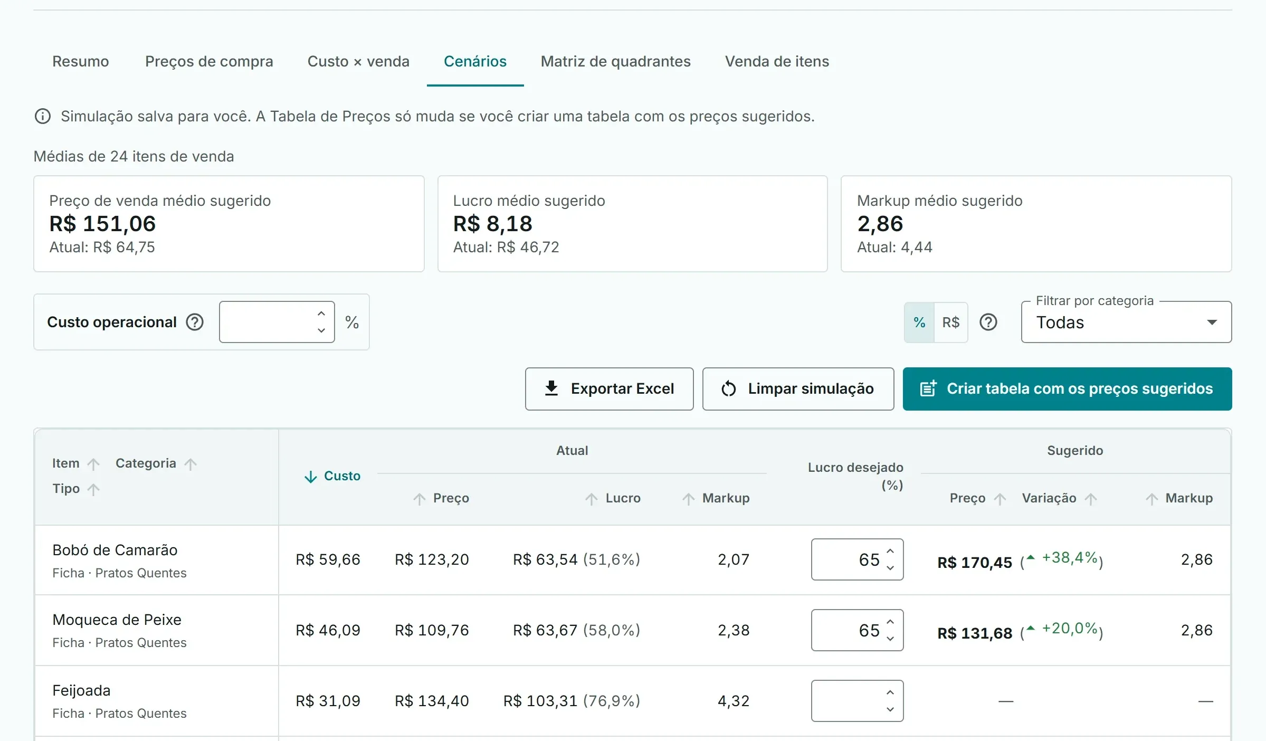Sort Atual Lucro column arrow
Image resolution: width=1266 pixels, height=741 pixels.
point(592,499)
